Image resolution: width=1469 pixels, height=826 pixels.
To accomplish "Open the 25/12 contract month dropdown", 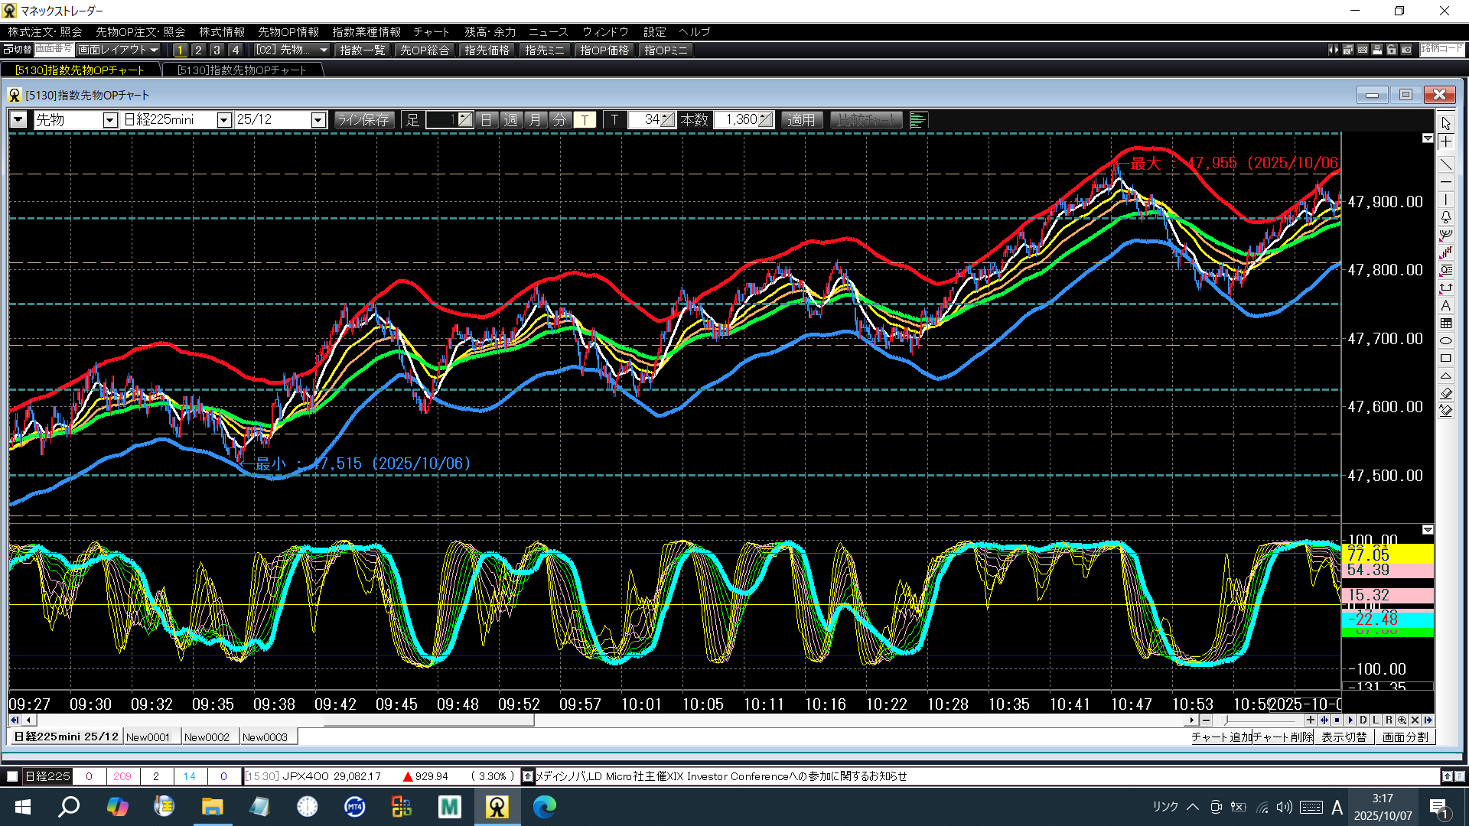I will (318, 120).
